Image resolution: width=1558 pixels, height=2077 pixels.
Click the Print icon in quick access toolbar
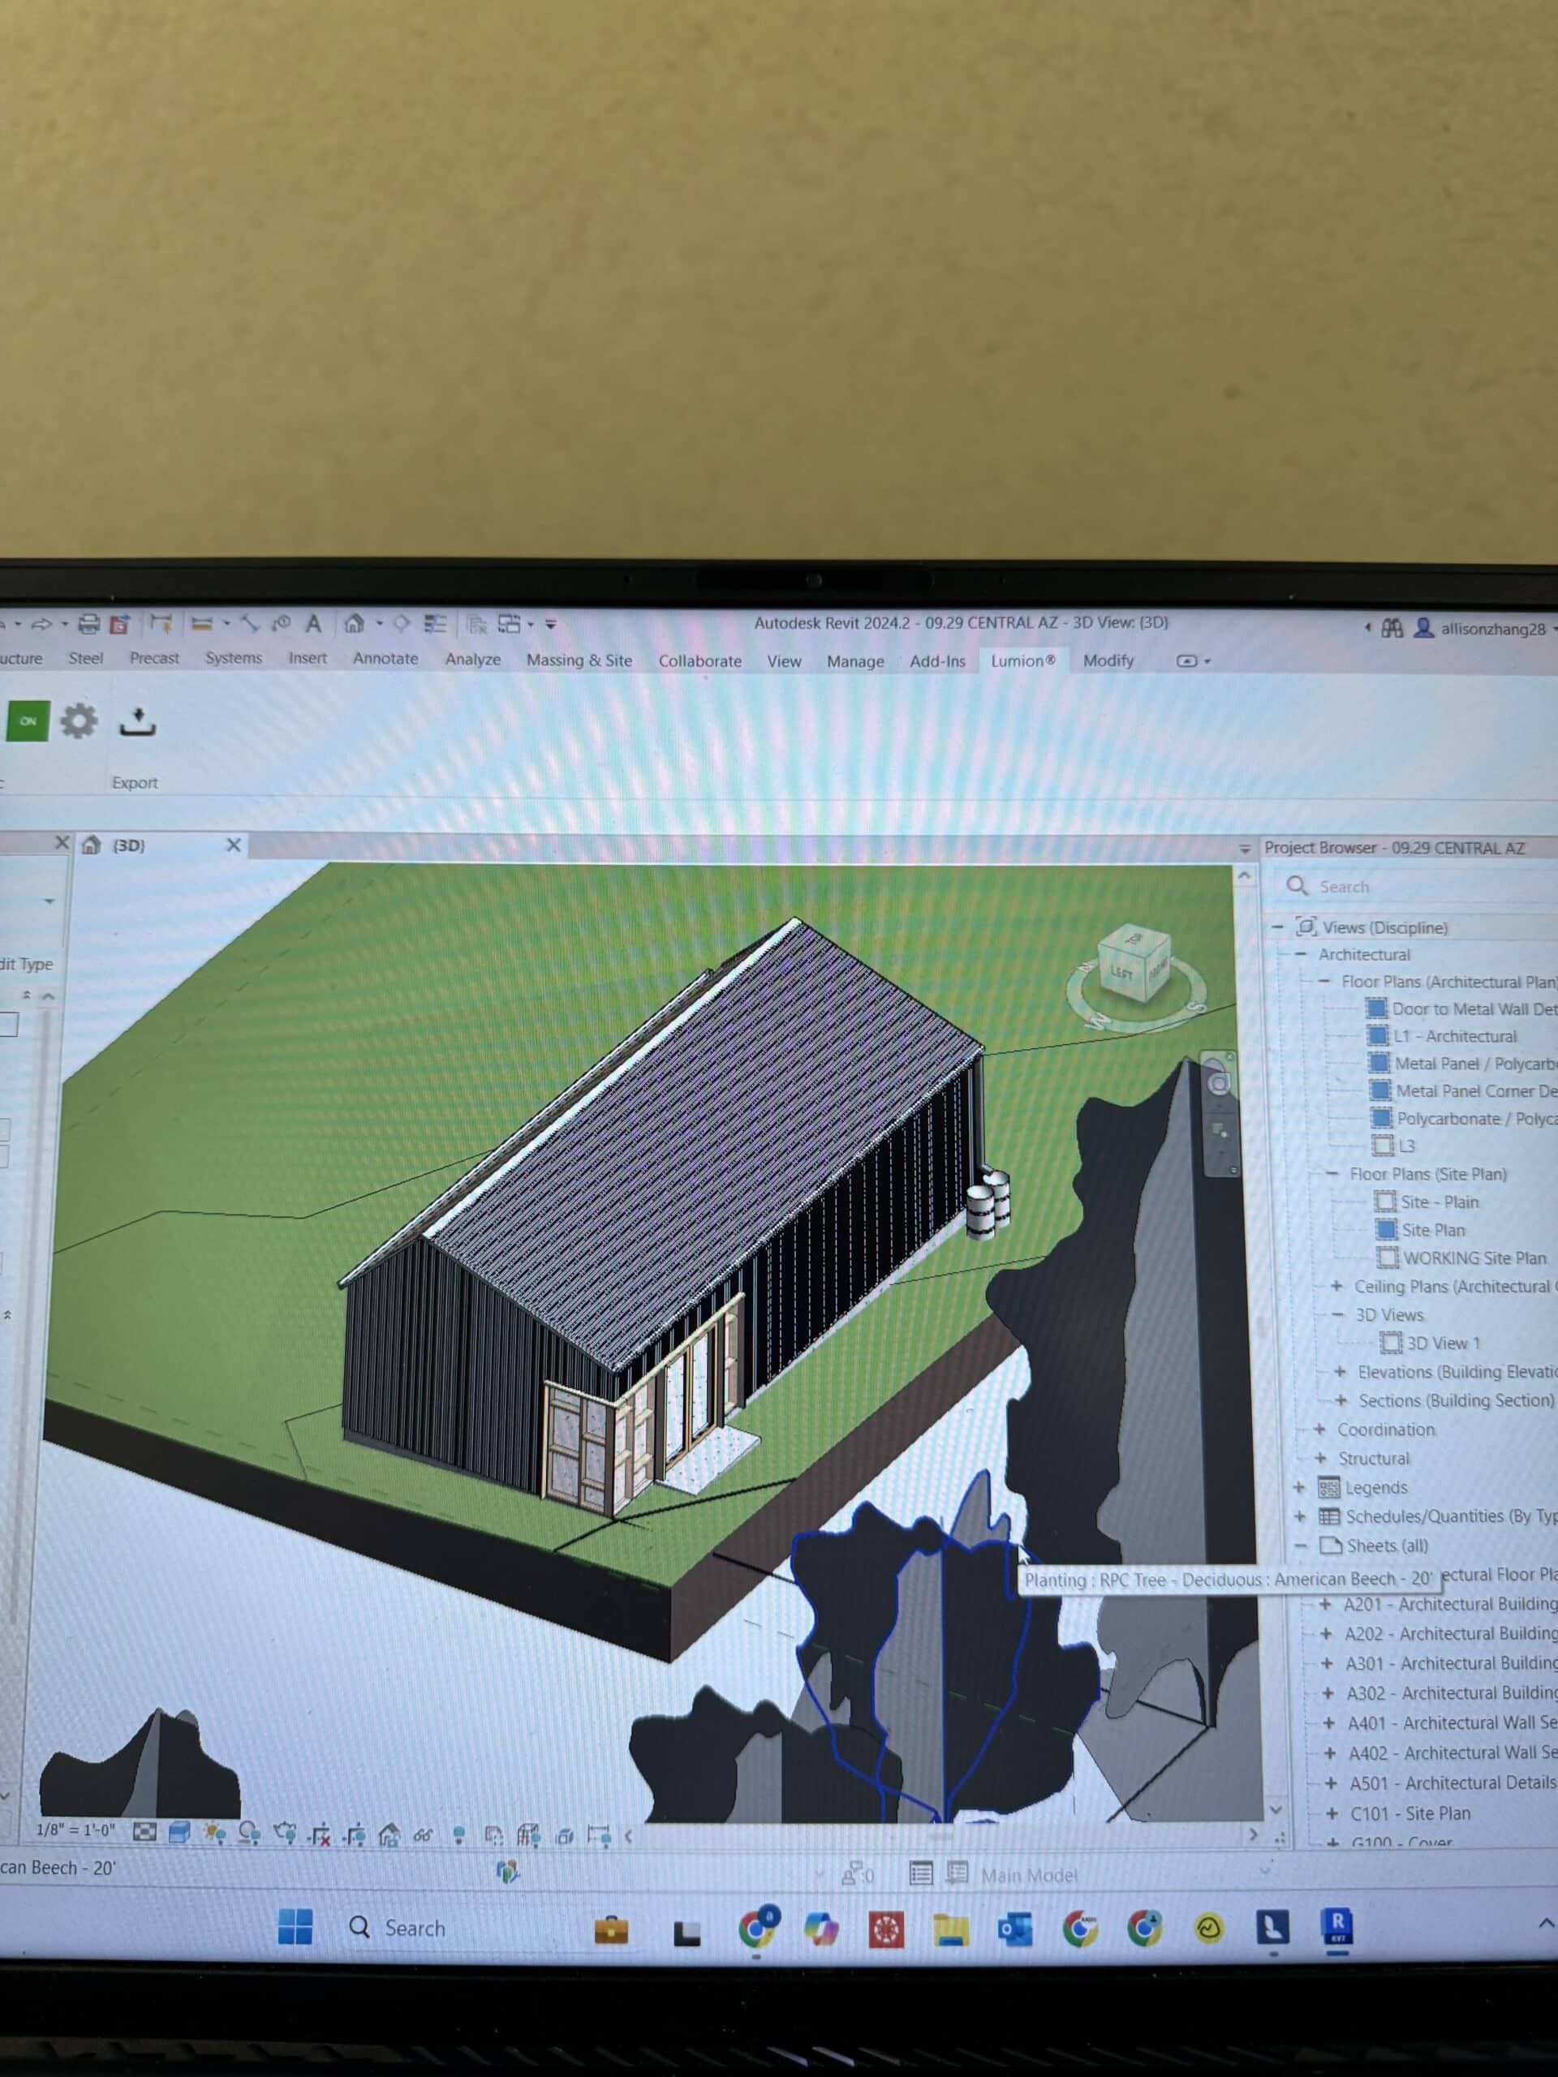pos(88,623)
